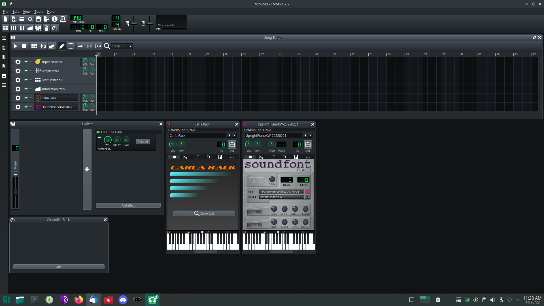
Task: Adjust the Master fader in FX Mixer
Action: tap(16, 192)
